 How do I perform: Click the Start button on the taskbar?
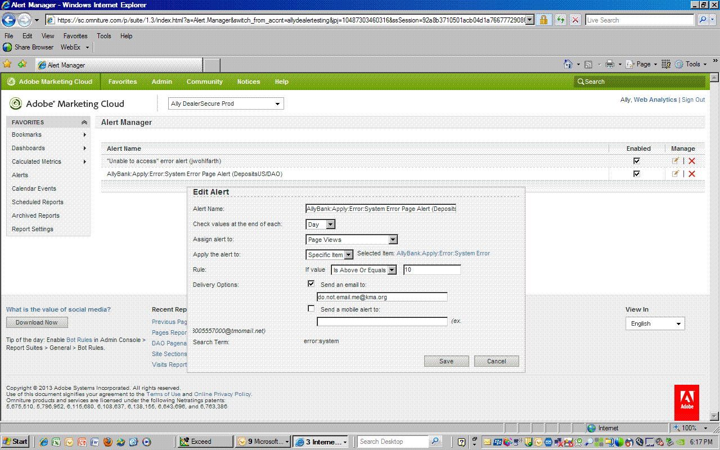click(x=15, y=442)
